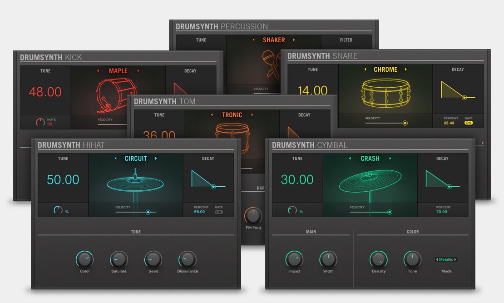Click the Saturate knob in Tone section

(x=119, y=259)
